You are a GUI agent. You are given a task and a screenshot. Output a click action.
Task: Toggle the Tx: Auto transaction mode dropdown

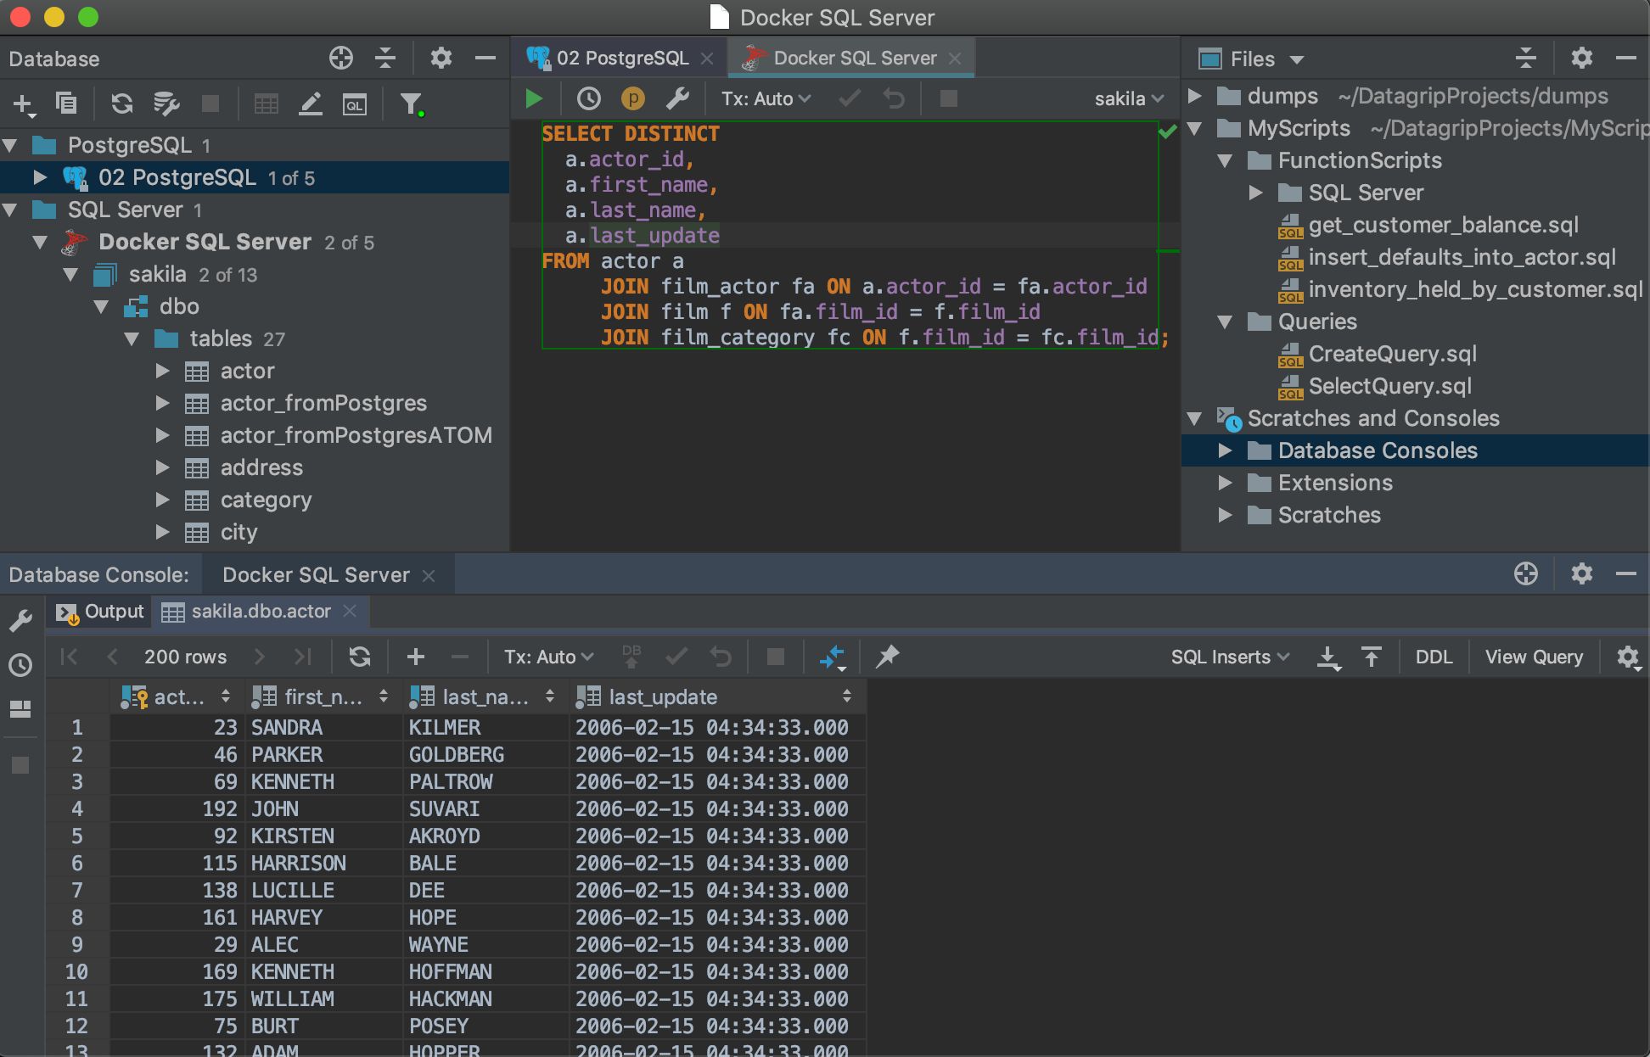(765, 98)
